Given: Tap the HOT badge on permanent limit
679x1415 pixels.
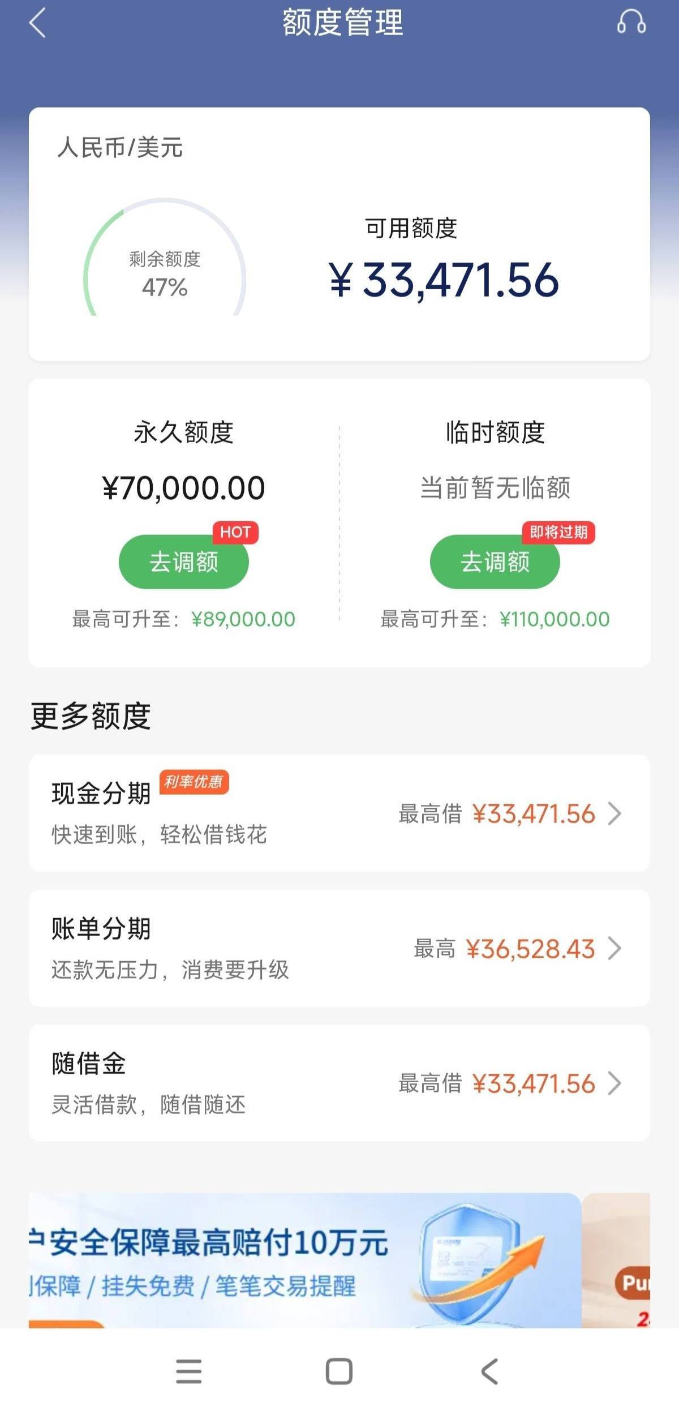Looking at the screenshot, I should pos(235,532).
